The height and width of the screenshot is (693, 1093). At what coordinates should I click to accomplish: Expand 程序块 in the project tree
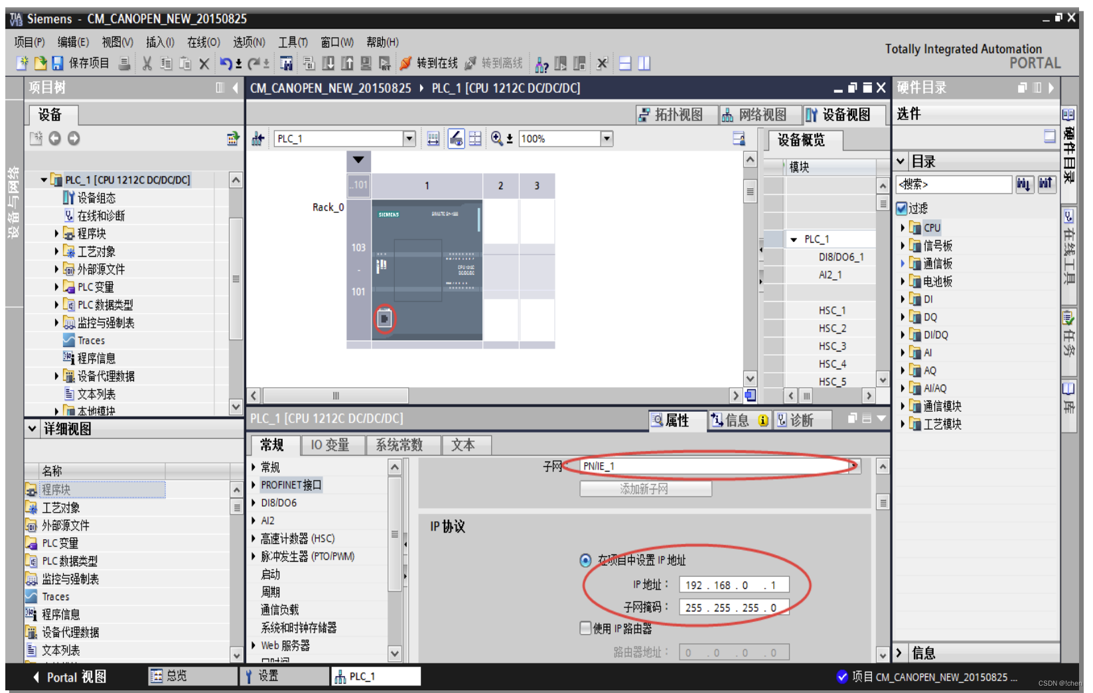56,233
